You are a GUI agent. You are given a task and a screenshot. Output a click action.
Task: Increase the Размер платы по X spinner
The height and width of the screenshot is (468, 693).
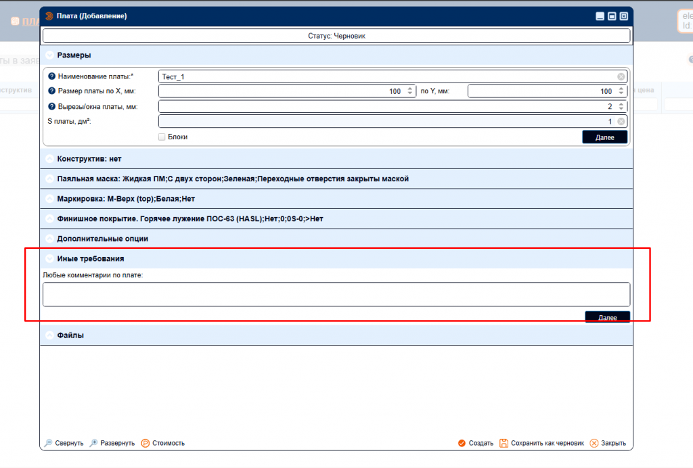tap(410, 89)
